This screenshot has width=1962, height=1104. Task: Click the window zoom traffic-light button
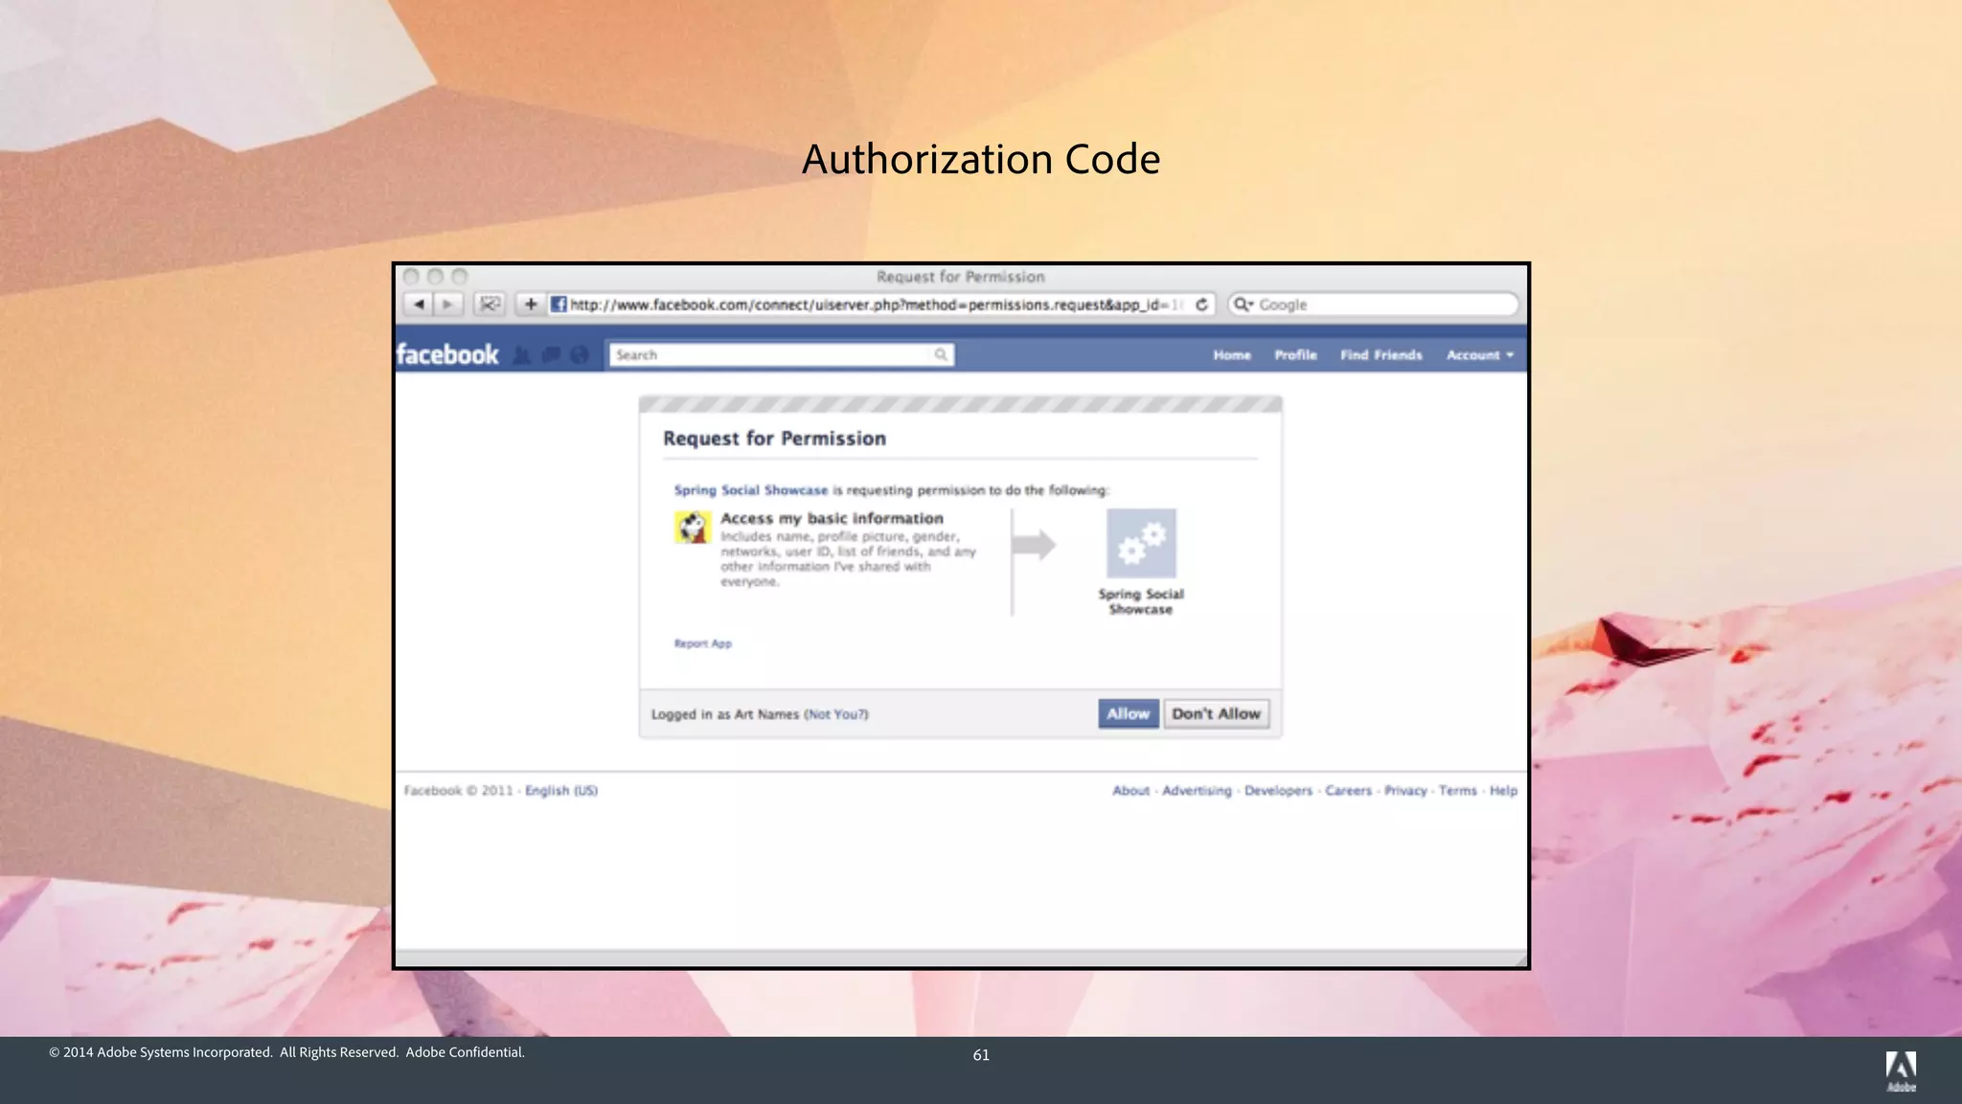point(459,277)
